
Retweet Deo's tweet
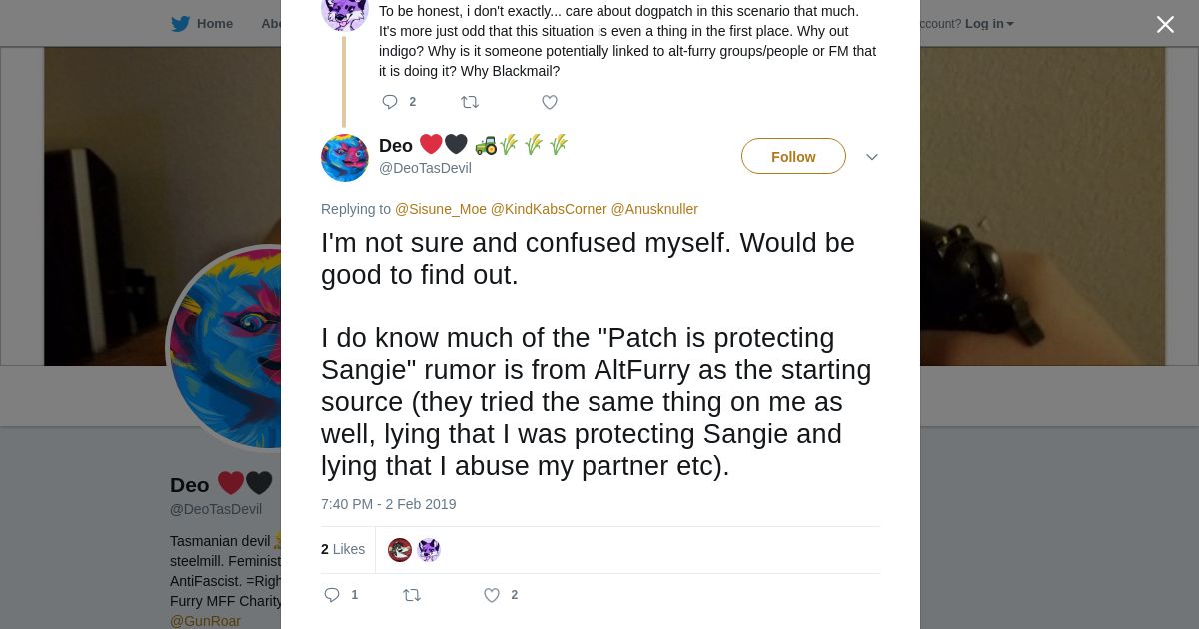click(x=412, y=595)
